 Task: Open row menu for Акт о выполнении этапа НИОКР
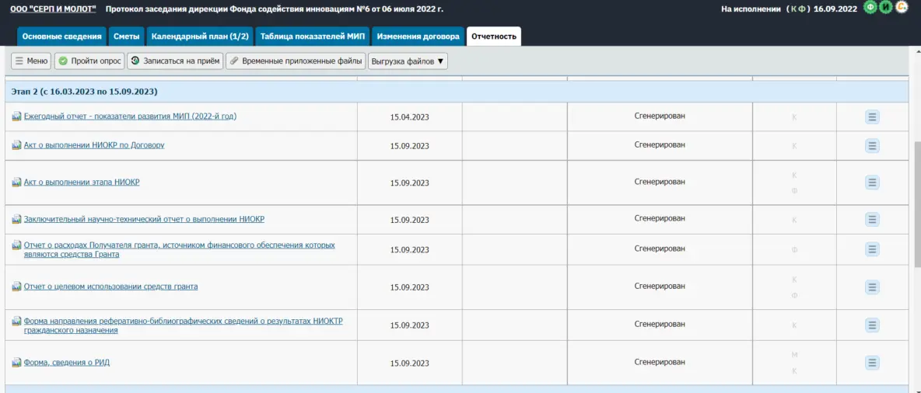872,183
